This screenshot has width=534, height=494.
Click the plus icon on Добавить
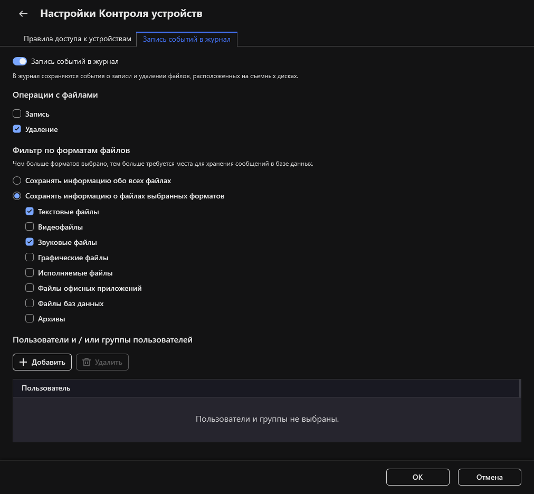(x=23, y=362)
